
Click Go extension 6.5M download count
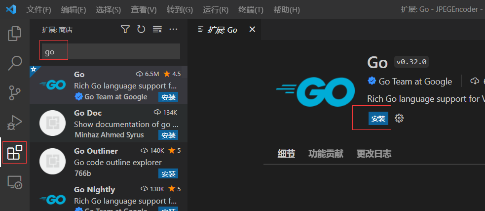(148, 74)
